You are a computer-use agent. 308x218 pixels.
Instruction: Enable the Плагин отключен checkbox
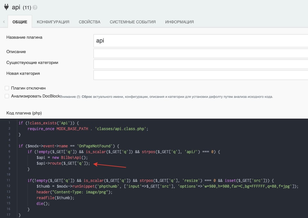pos(7,88)
